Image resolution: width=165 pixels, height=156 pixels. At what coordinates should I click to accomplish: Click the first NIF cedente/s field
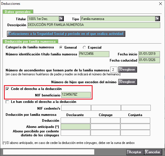point(76,108)
